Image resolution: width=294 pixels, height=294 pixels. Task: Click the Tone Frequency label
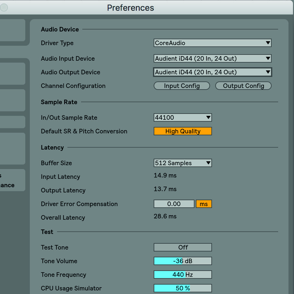click(x=64, y=275)
